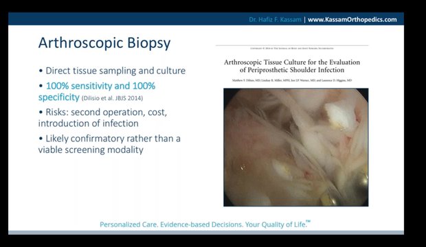Click the Periprosthetic Shoulder Infection title line
This screenshot has width=426, height=247.
click(x=292, y=70)
